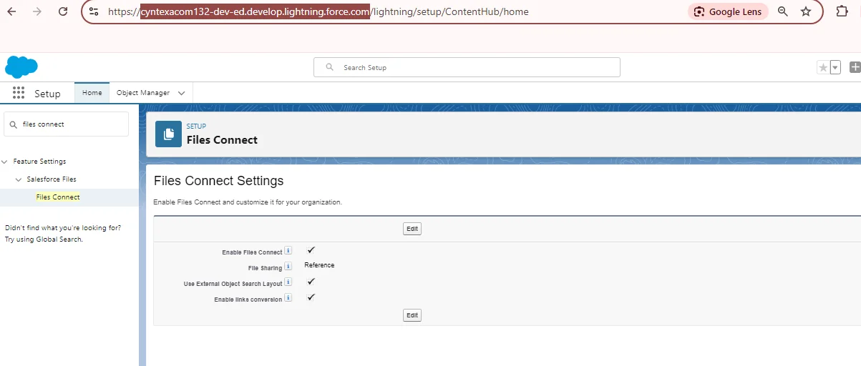
Task: Click the Salesforce cloud logo
Action: click(21, 66)
